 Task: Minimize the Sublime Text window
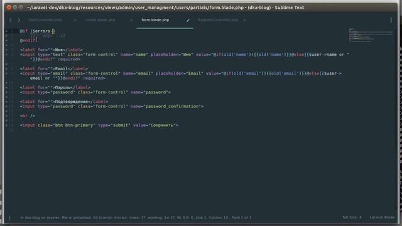[15, 8]
